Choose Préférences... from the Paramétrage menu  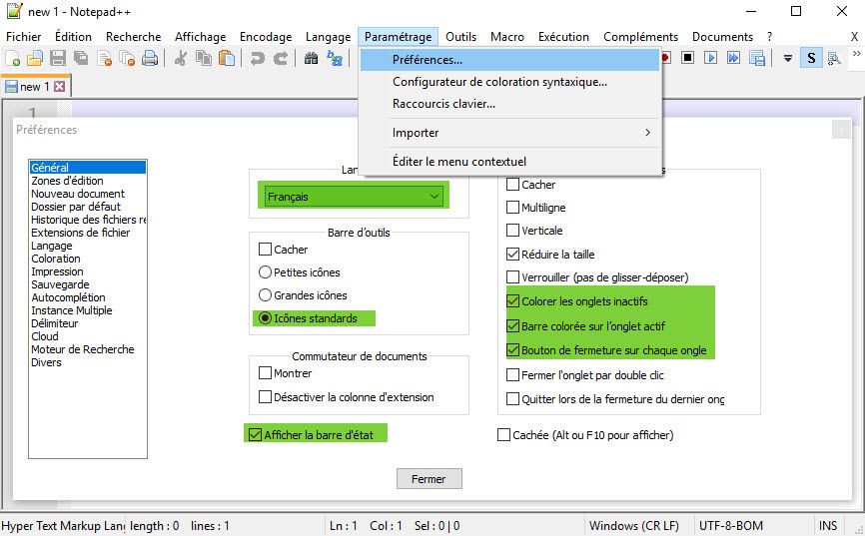(509, 60)
